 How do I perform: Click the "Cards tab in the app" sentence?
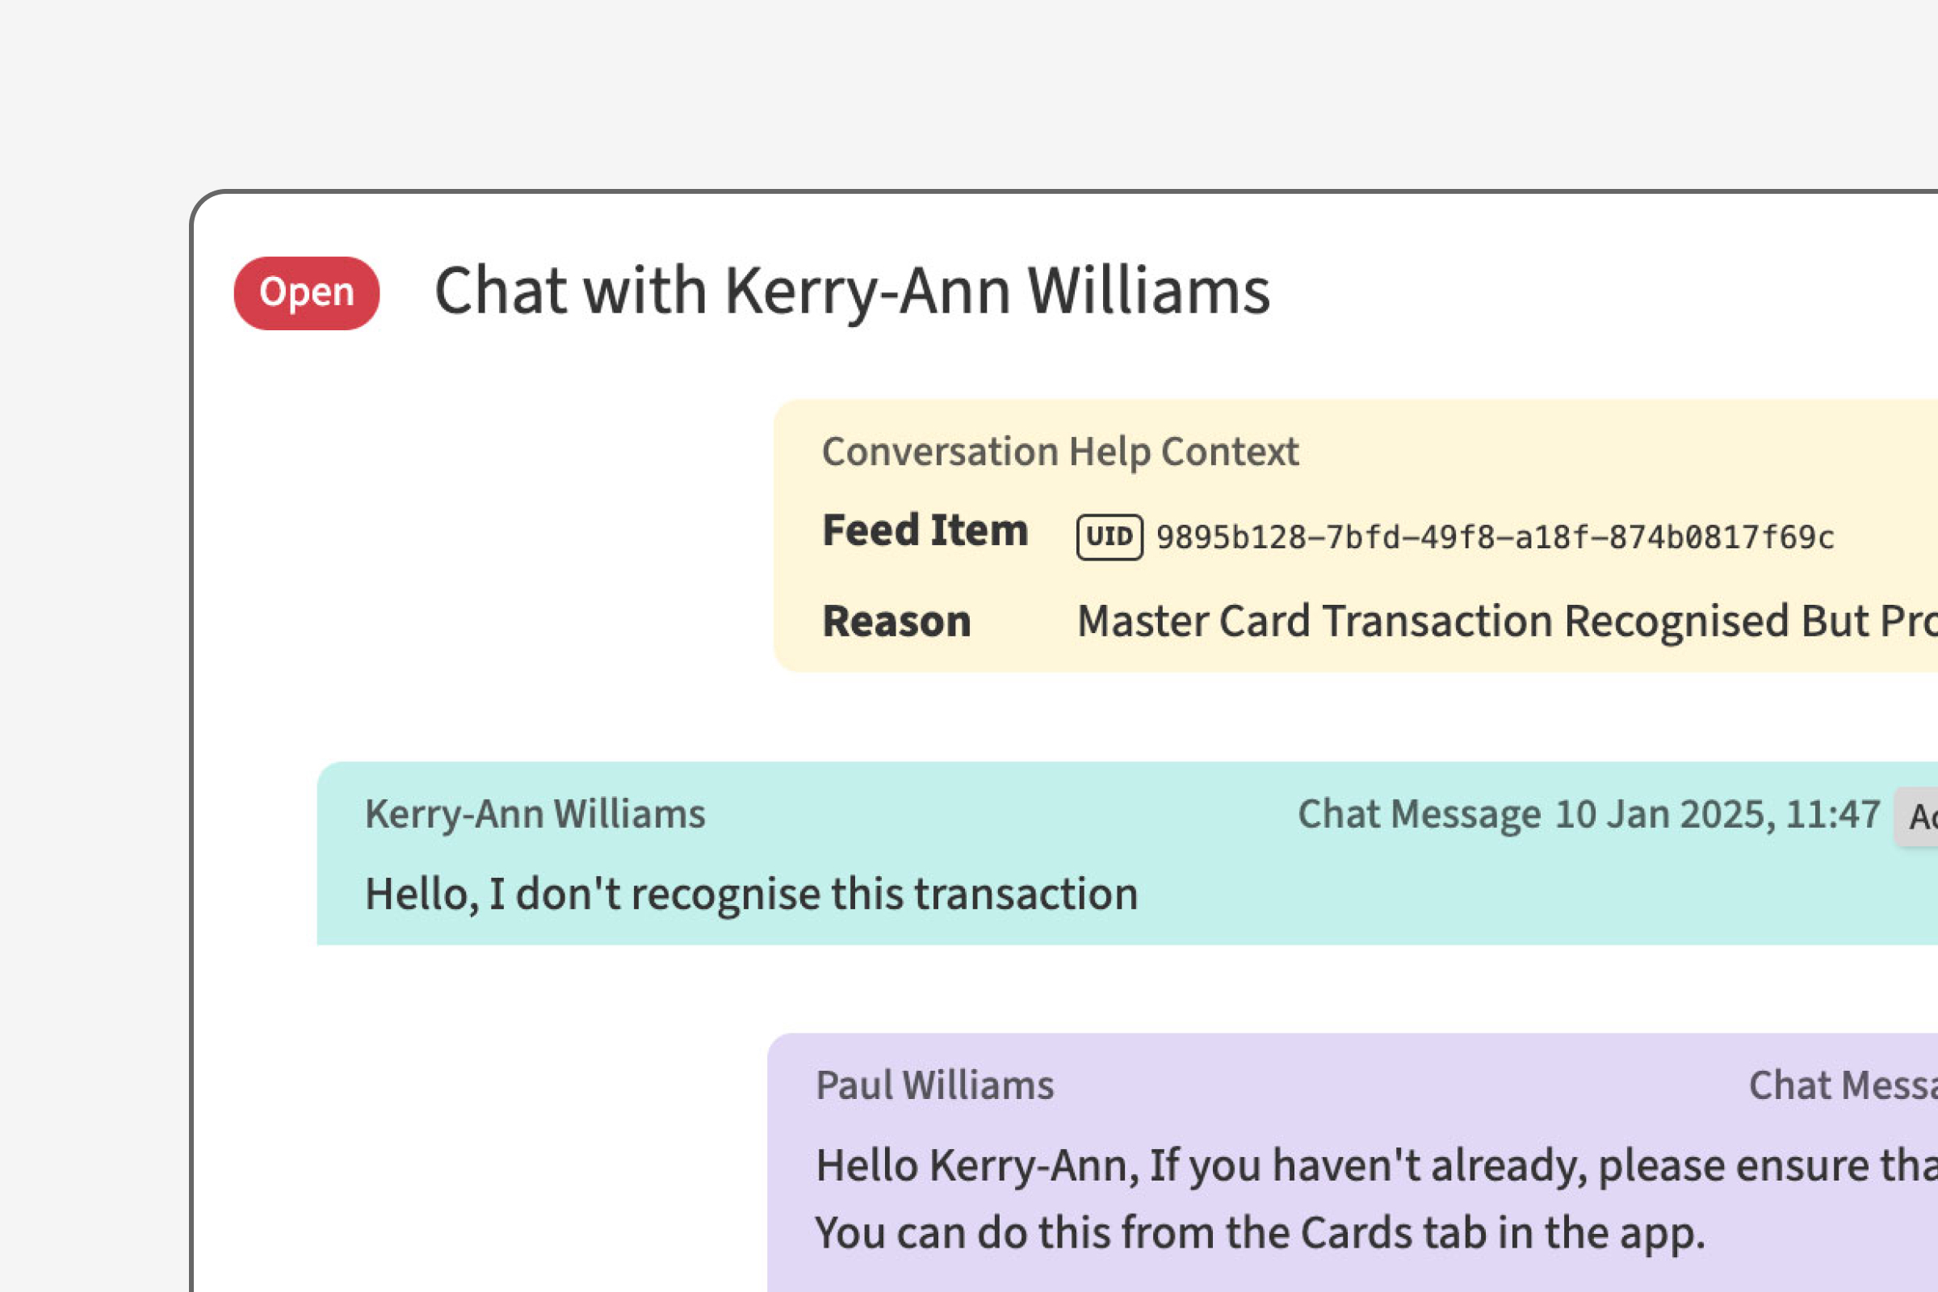pos(1259,1234)
